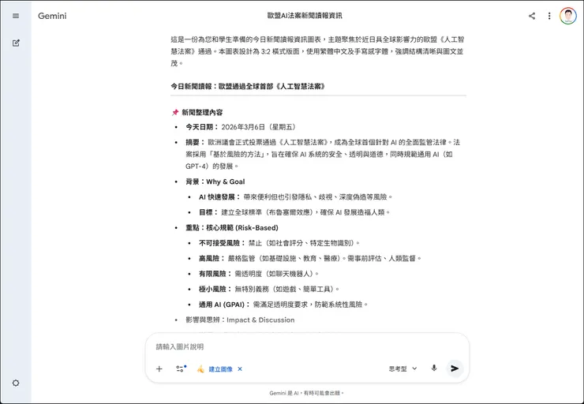
Task: Select the date 2026年3月6日（星期五）
Action: pos(260,127)
